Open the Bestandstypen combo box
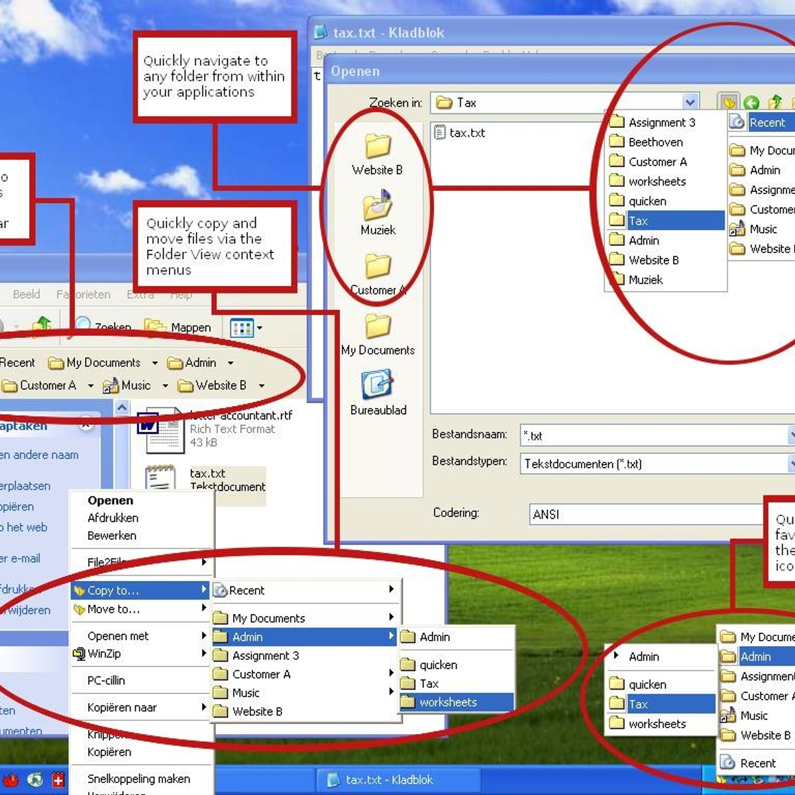 pos(657,464)
